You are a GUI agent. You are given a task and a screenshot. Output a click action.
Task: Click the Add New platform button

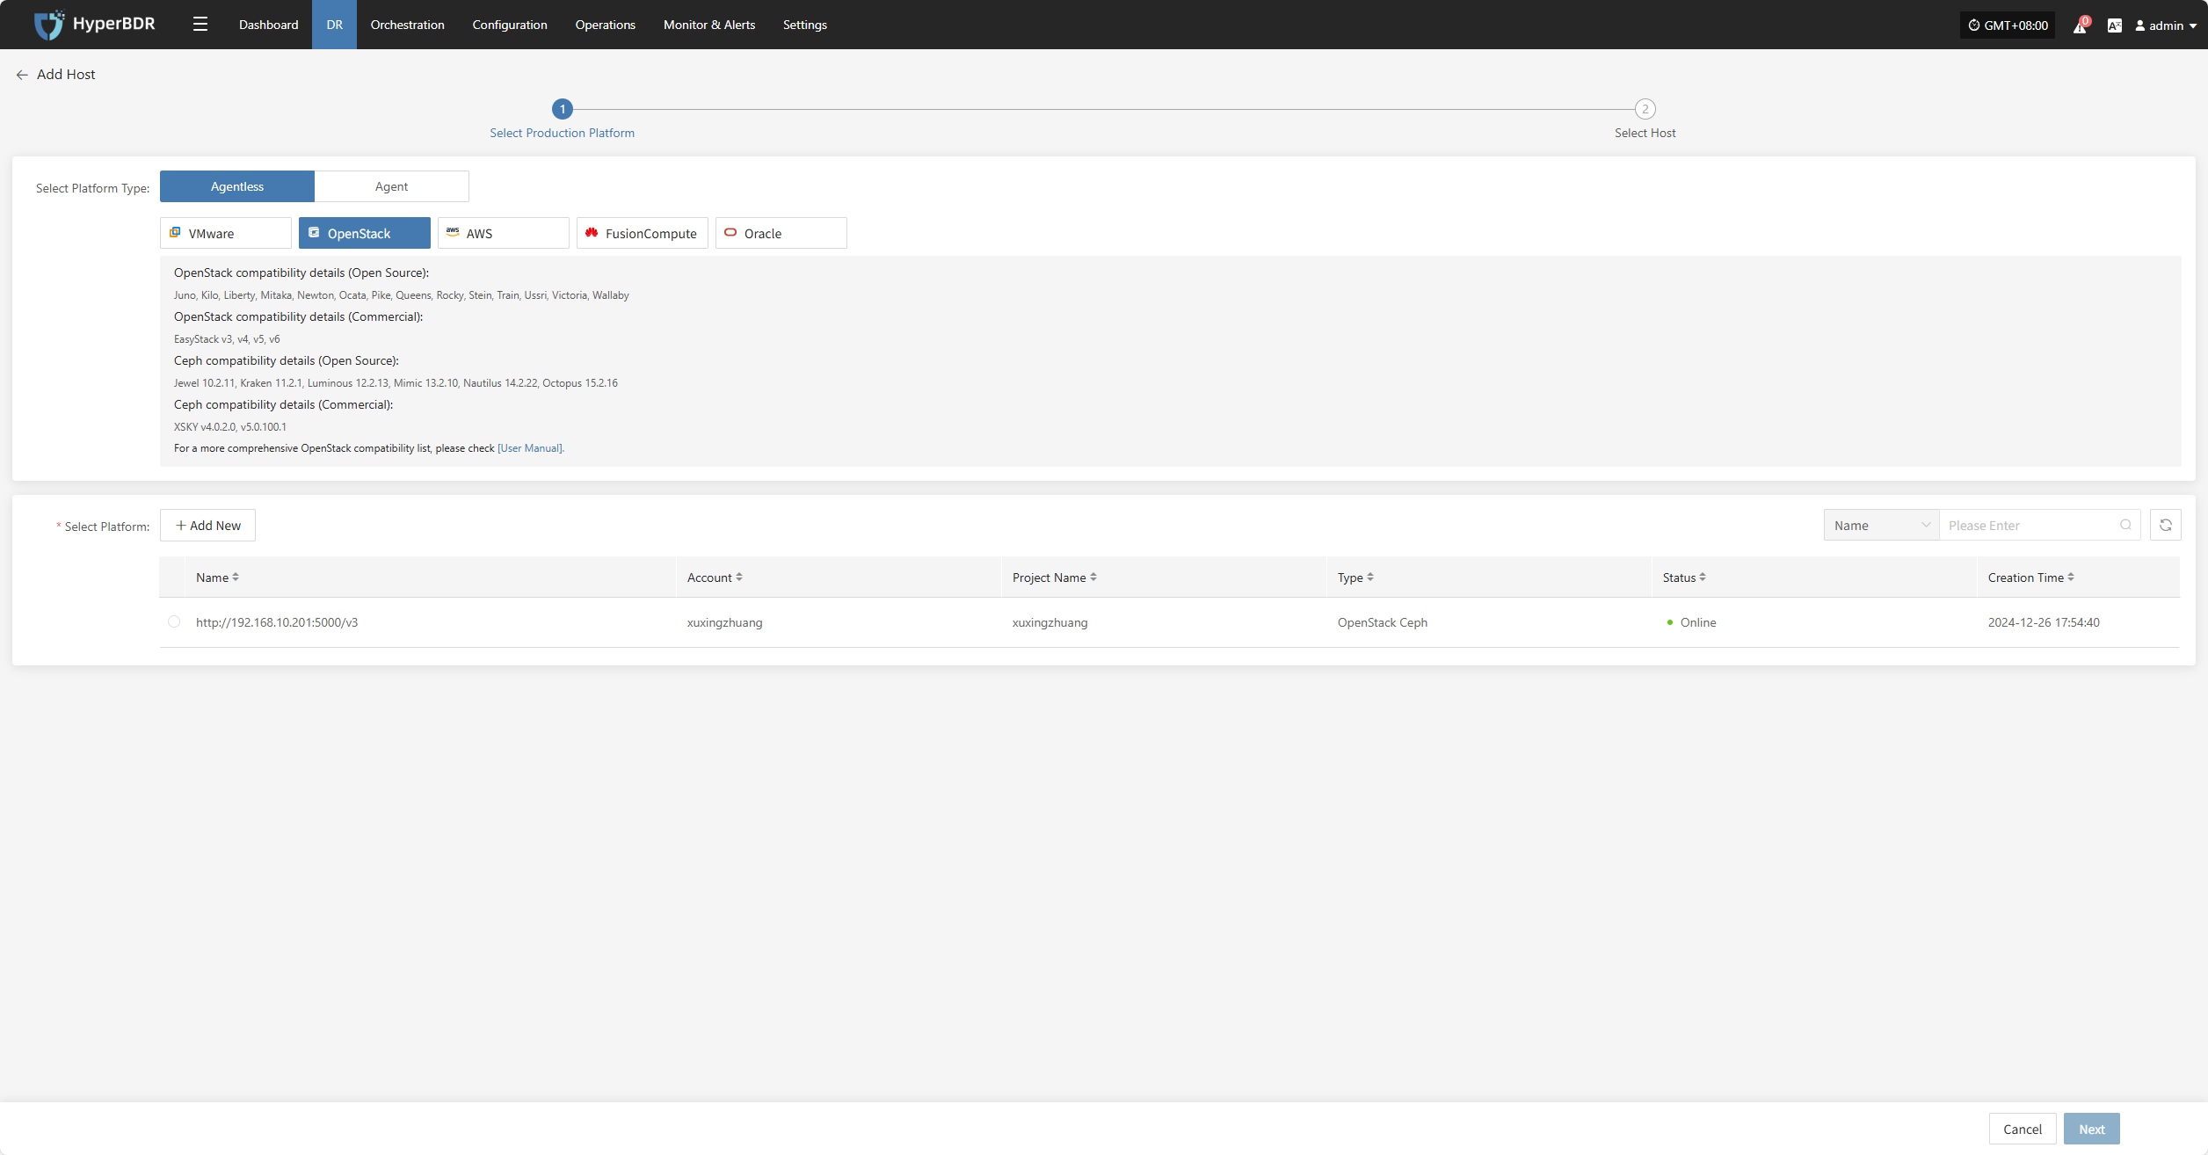point(208,525)
